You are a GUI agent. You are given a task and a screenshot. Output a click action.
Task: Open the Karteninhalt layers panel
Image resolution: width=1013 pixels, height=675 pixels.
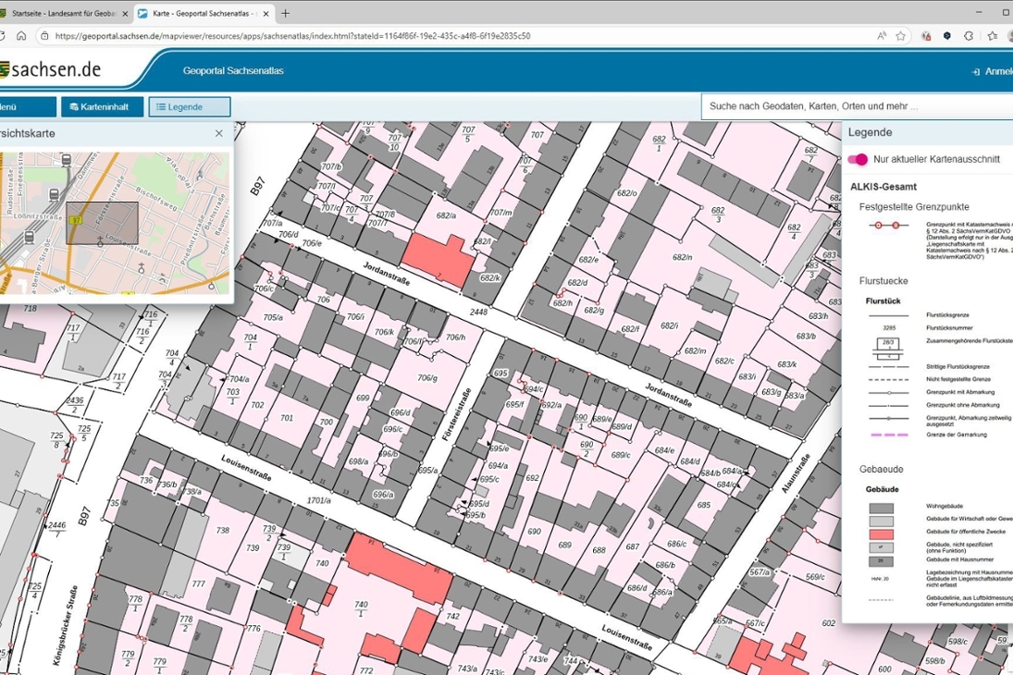[x=102, y=106]
